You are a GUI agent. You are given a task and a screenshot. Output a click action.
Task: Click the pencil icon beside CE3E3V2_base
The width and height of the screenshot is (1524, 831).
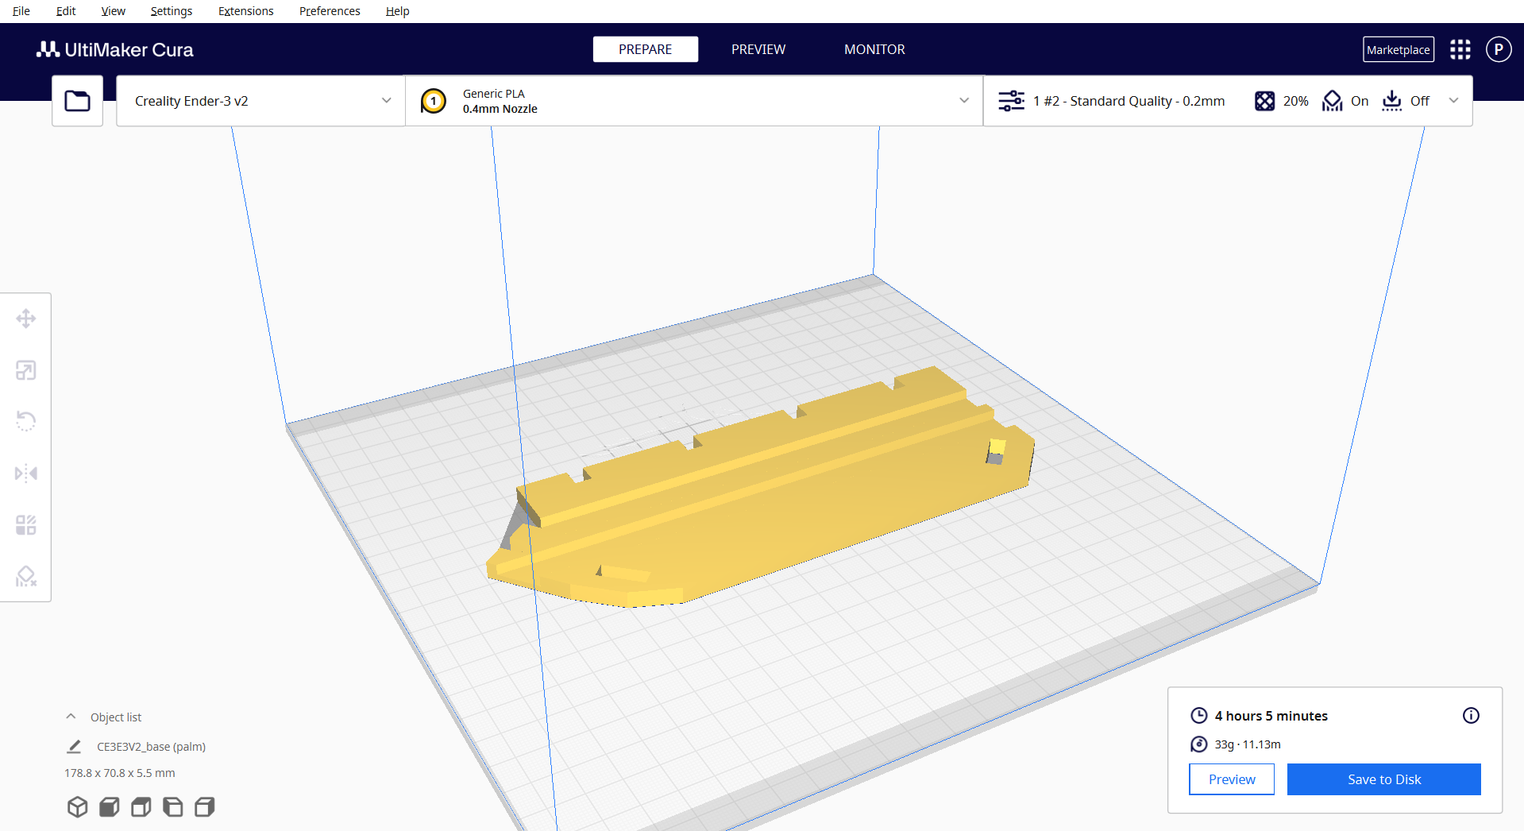tap(74, 747)
